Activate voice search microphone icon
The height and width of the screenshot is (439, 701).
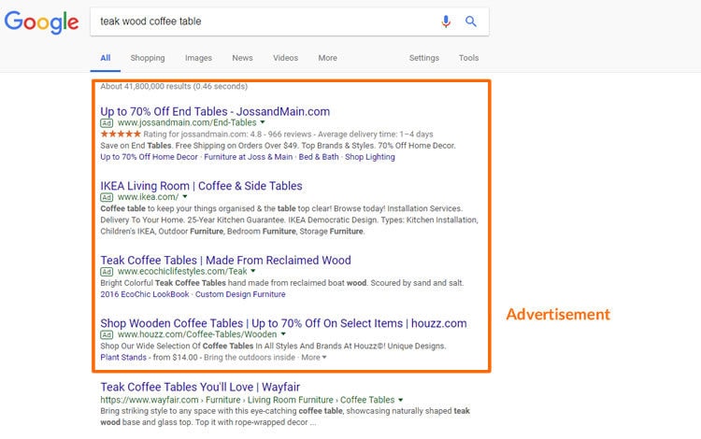tap(446, 21)
